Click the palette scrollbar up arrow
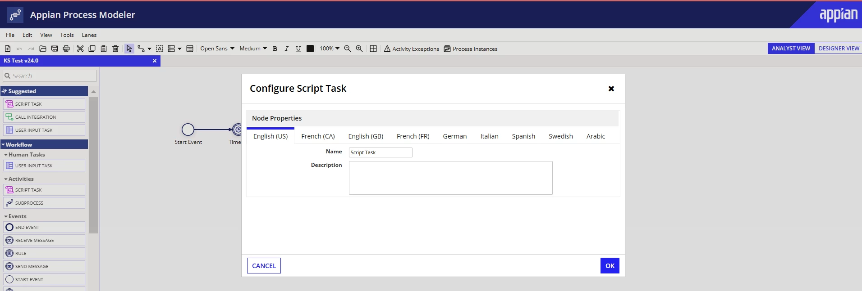862x291 pixels. (x=93, y=92)
